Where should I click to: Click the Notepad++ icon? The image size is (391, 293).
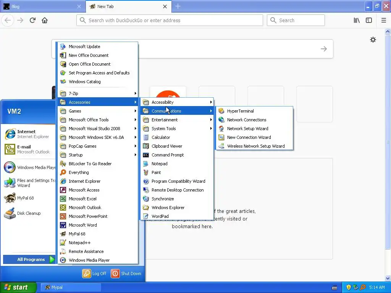point(63,243)
